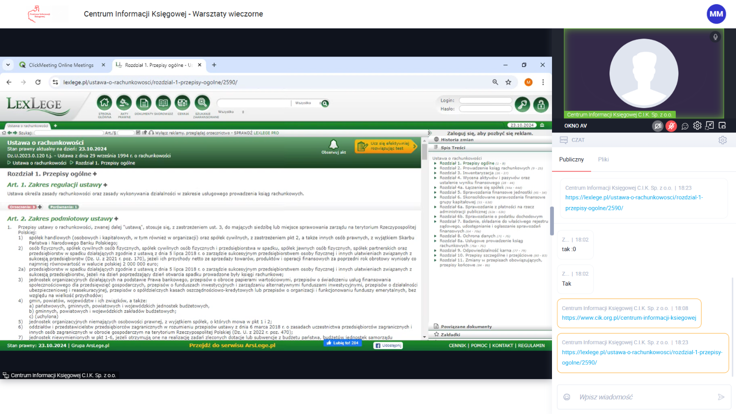Click the send message arrow icon
736x414 pixels.
pos(721,397)
